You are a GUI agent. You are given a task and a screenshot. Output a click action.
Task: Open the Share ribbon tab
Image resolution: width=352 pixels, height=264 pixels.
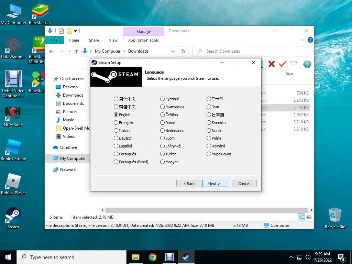point(94,40)
